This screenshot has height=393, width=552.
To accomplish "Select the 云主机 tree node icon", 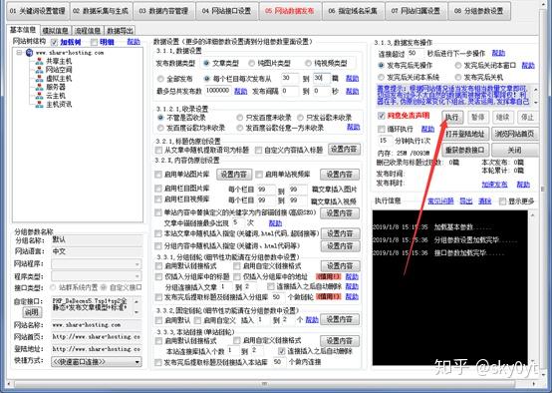I will [40, 96].
